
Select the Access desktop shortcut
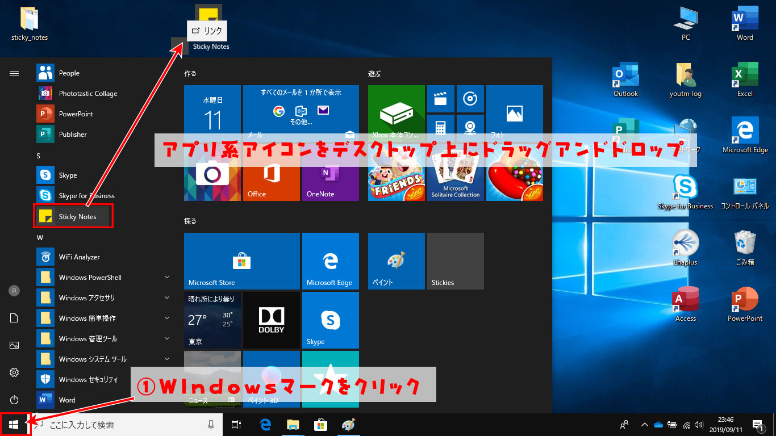[686, 304]
